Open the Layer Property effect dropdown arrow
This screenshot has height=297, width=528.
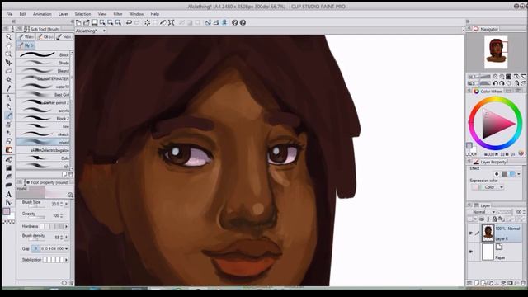pos(519,174)
